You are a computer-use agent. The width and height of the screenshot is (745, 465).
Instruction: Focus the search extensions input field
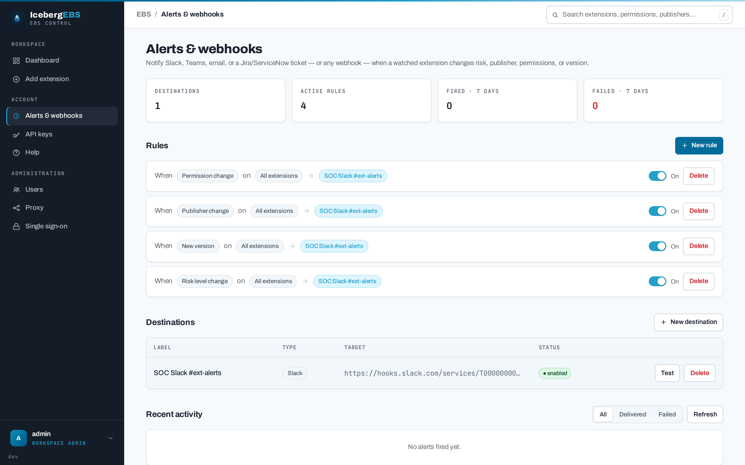[639, 15]
